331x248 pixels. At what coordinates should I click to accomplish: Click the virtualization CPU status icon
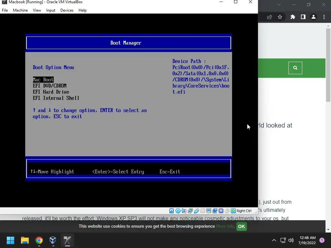[221, 211]
